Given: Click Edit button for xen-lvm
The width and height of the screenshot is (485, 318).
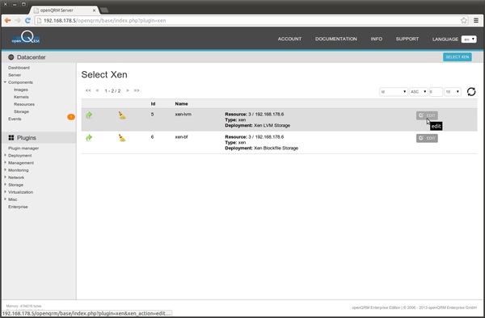Looking at the screenshot, I should click(x=427, y=115).
